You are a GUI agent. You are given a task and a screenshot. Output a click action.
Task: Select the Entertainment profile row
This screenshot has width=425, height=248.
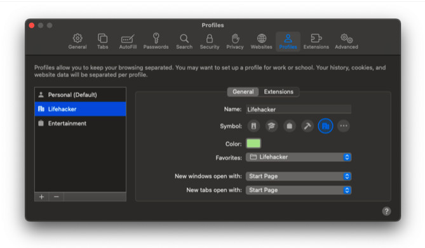(x=80, y=124)
